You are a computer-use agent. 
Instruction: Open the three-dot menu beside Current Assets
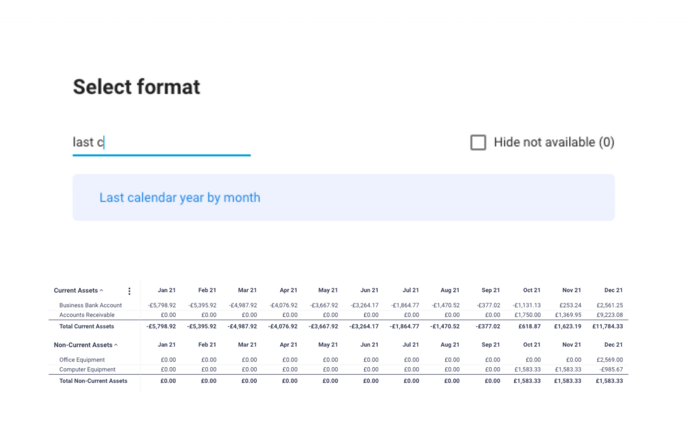[x=129, y=291]
